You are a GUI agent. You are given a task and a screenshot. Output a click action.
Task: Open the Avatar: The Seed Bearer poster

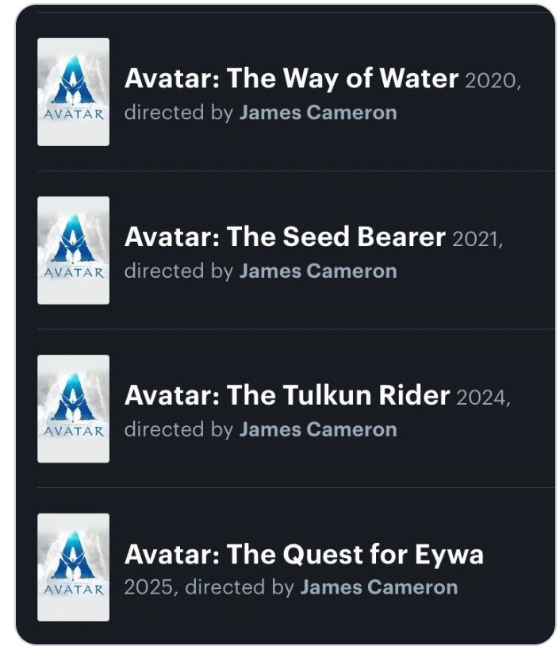click(x=72, y=248)
